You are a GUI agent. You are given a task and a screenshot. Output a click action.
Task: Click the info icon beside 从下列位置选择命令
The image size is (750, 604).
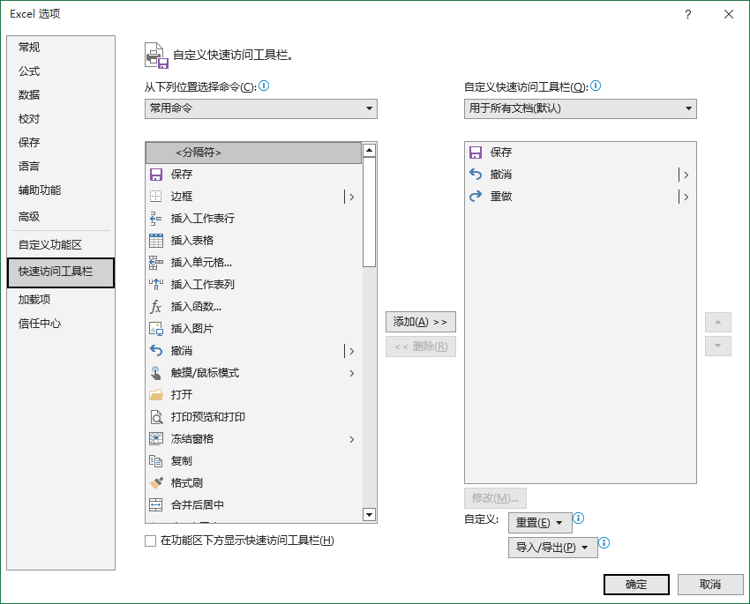[x=264, y=86]
